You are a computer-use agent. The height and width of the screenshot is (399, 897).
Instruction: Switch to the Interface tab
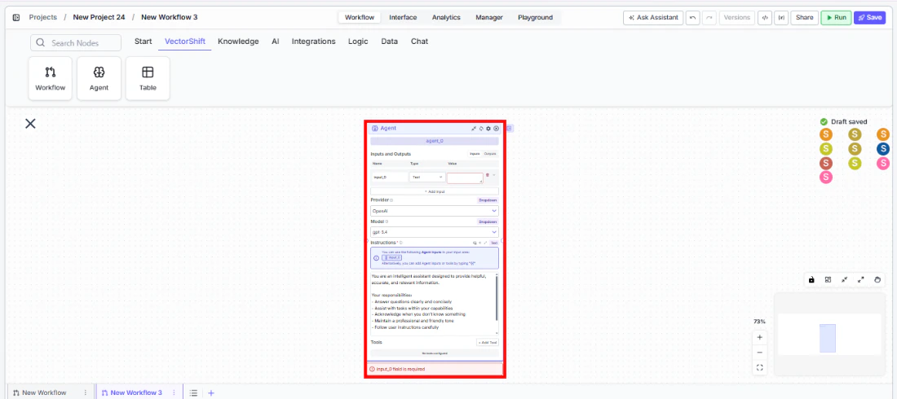[x=403, y=17]
